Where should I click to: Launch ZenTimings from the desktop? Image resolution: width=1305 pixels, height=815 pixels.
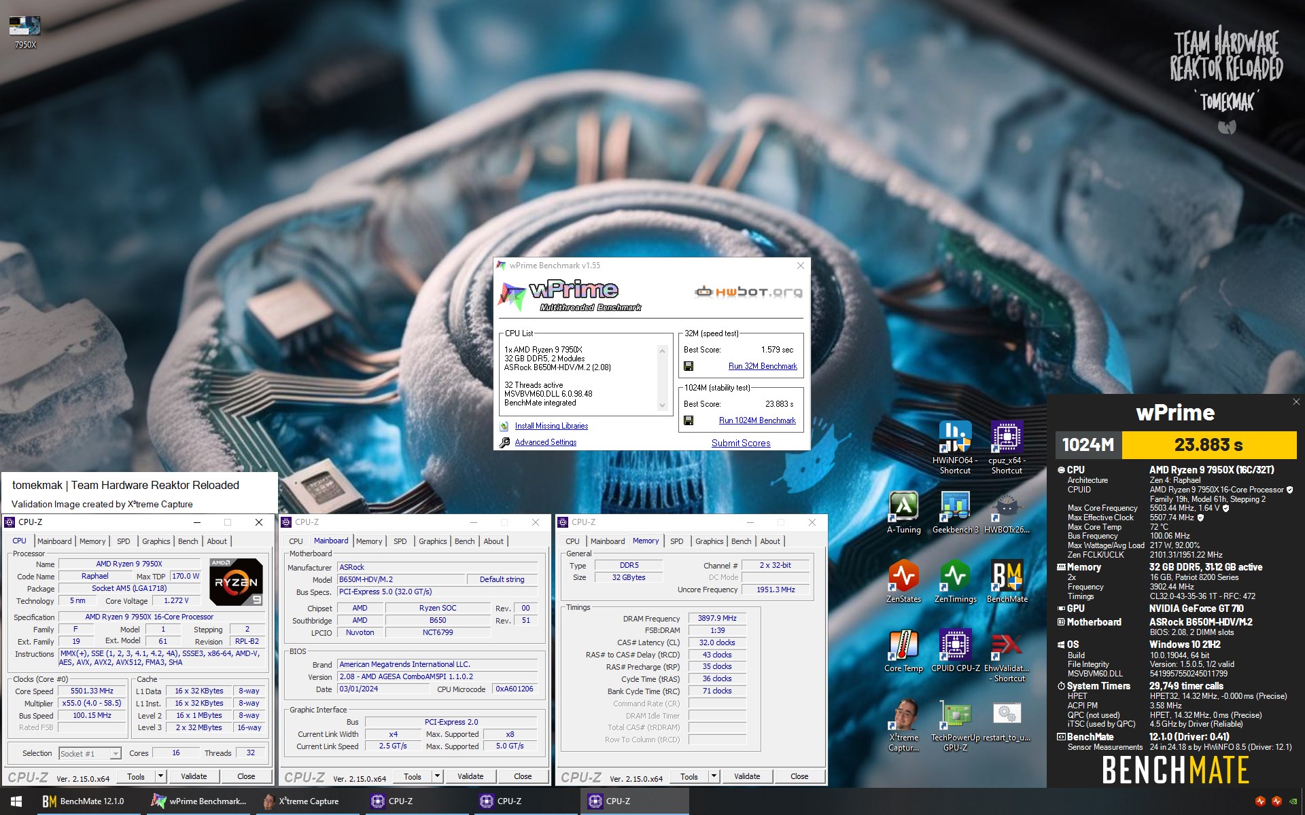(x=955, y=582)
